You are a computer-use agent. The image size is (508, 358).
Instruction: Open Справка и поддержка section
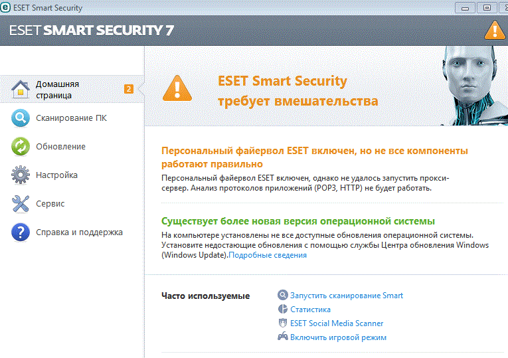[x=79, y=232]
